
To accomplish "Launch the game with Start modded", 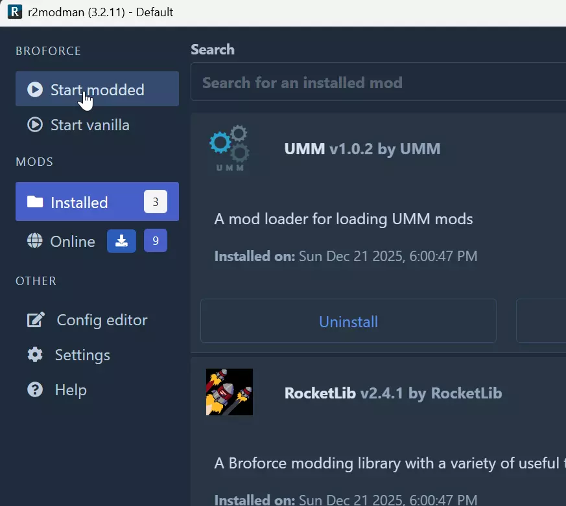I will click(97, 89).
